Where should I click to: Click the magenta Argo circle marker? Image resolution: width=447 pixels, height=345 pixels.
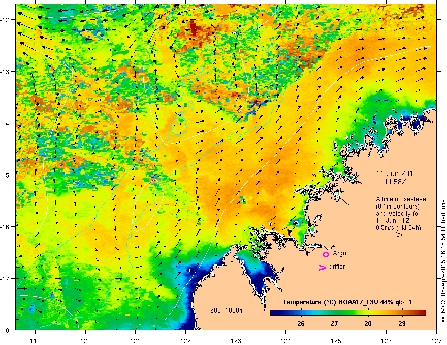click(326, 254)
